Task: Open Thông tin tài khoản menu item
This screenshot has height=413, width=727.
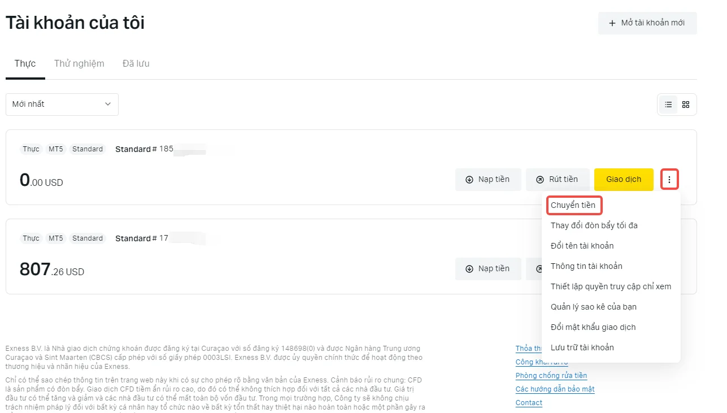Action: coord(586,266)
